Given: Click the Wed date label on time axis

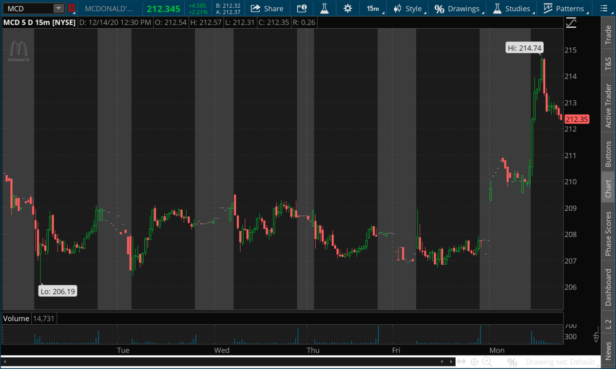Looking at the screenshot, I should point(222,350).
